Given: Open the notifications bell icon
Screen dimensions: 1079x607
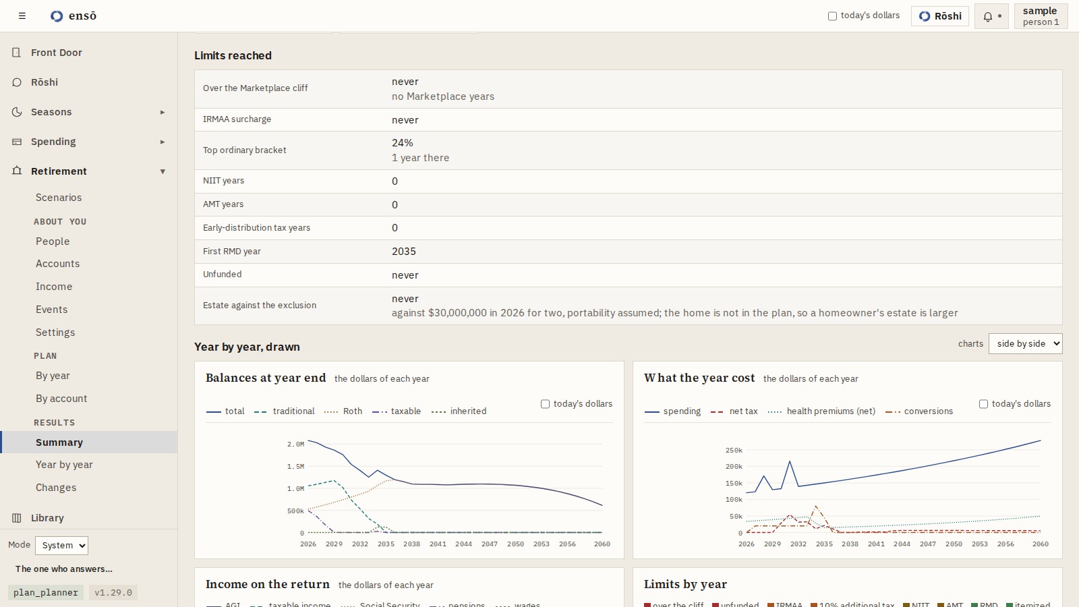Looking at the screenshot, I should point(988,16).
